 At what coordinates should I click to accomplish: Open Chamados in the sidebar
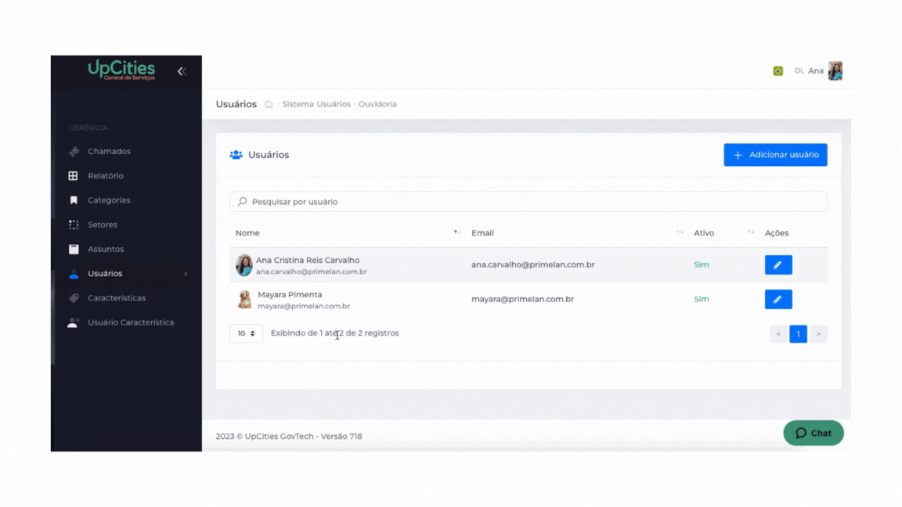pos(110,151)
